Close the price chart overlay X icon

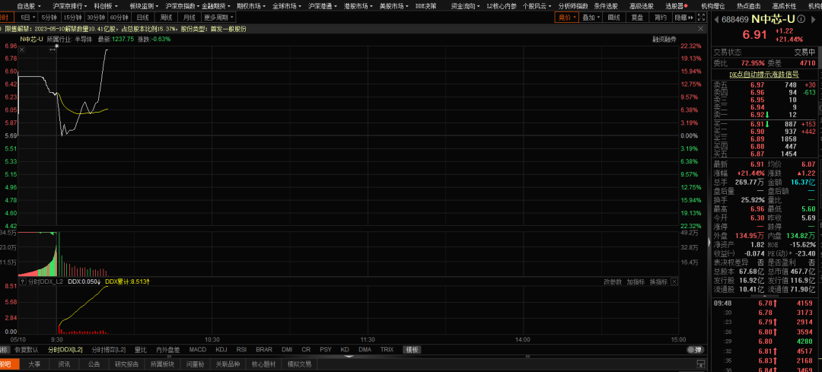coord(21,49)
